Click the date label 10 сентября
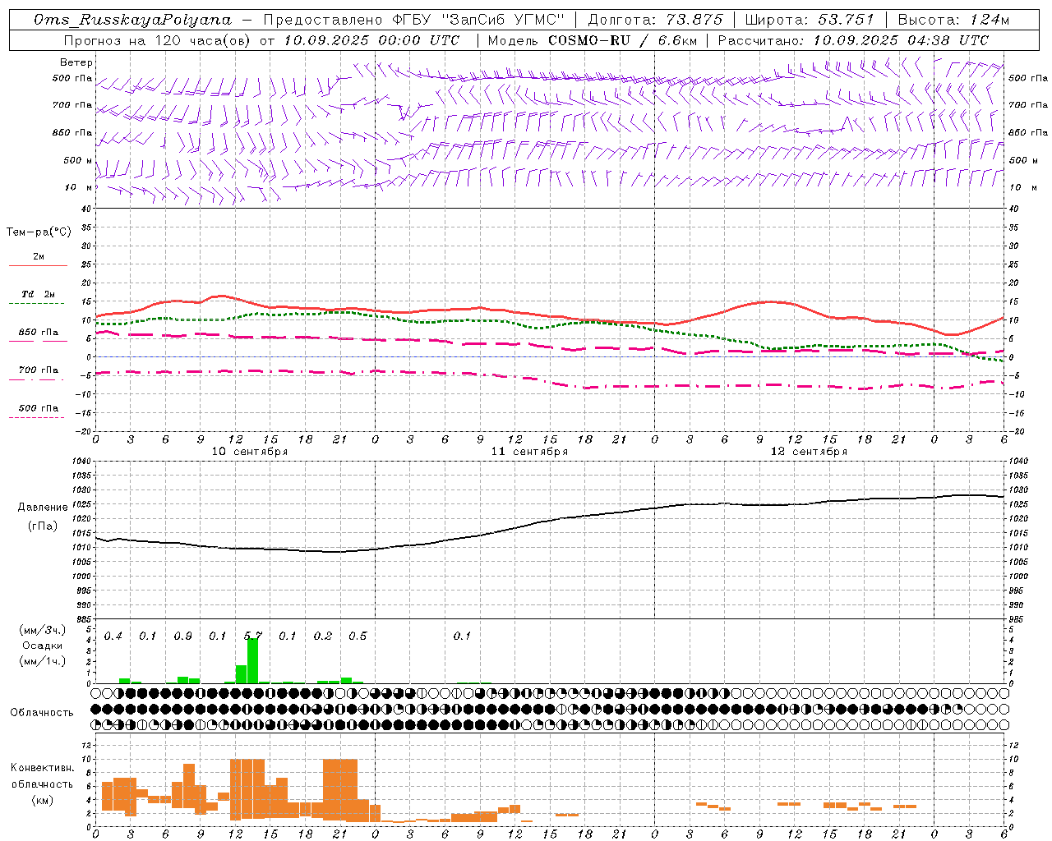1052x841 pixels. (x=250, y=452)
